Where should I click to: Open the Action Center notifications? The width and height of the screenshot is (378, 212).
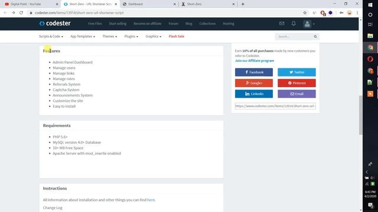370,205
